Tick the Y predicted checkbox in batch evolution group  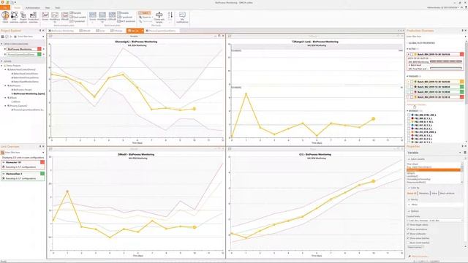pyautogui.click(x=72, y=21)
